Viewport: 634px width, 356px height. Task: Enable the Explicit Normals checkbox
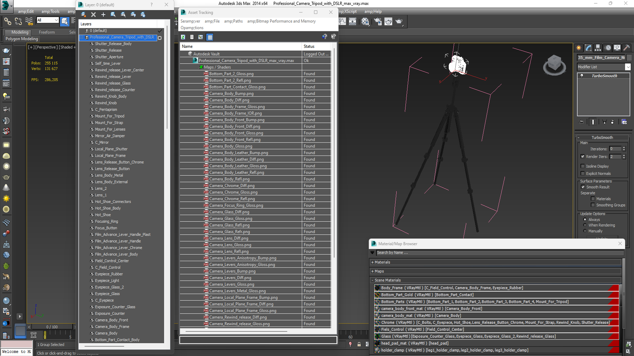[x=582, y=173]
